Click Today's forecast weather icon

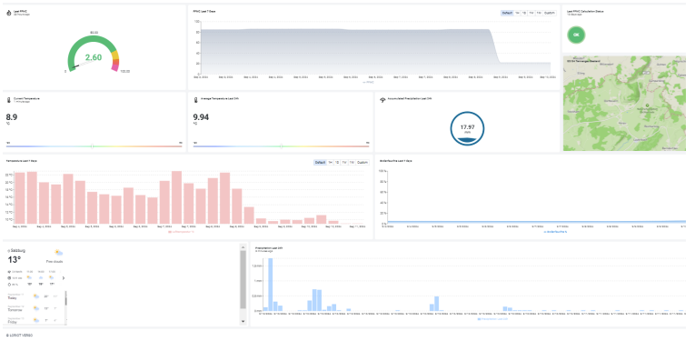click(35, 296)
